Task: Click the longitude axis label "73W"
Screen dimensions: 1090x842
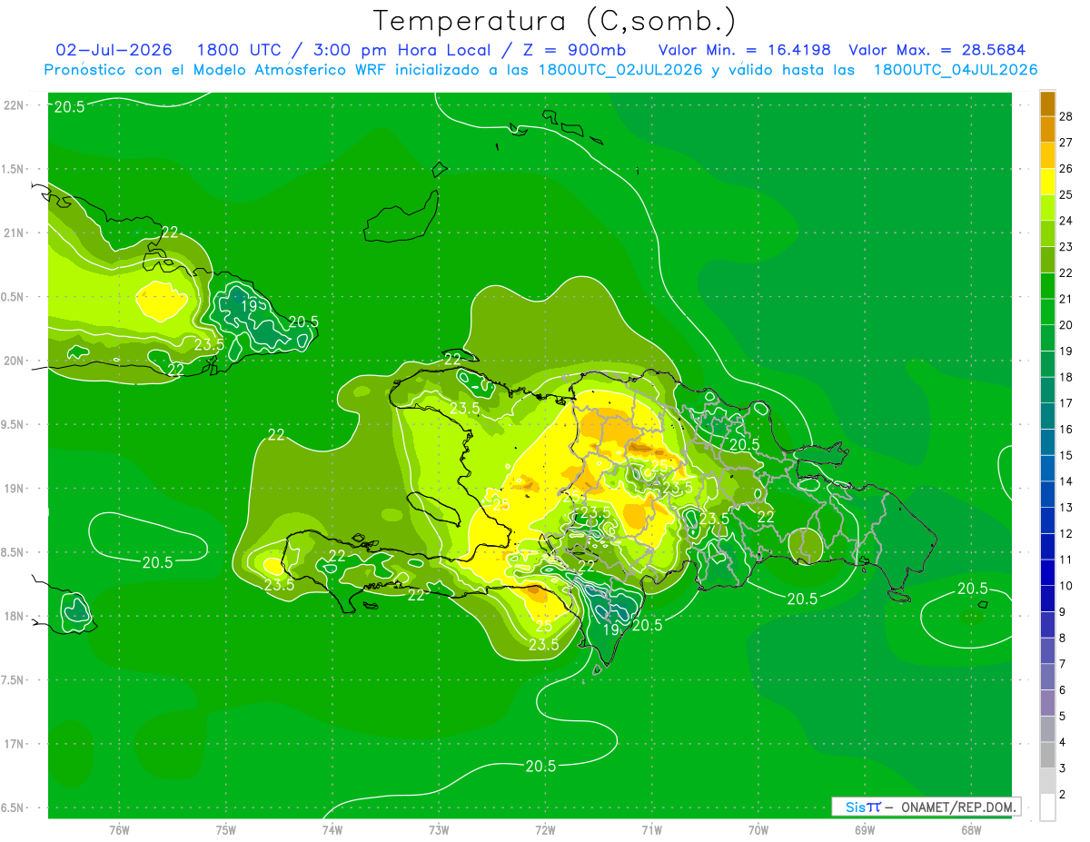Action: click(x=439, y=830)
